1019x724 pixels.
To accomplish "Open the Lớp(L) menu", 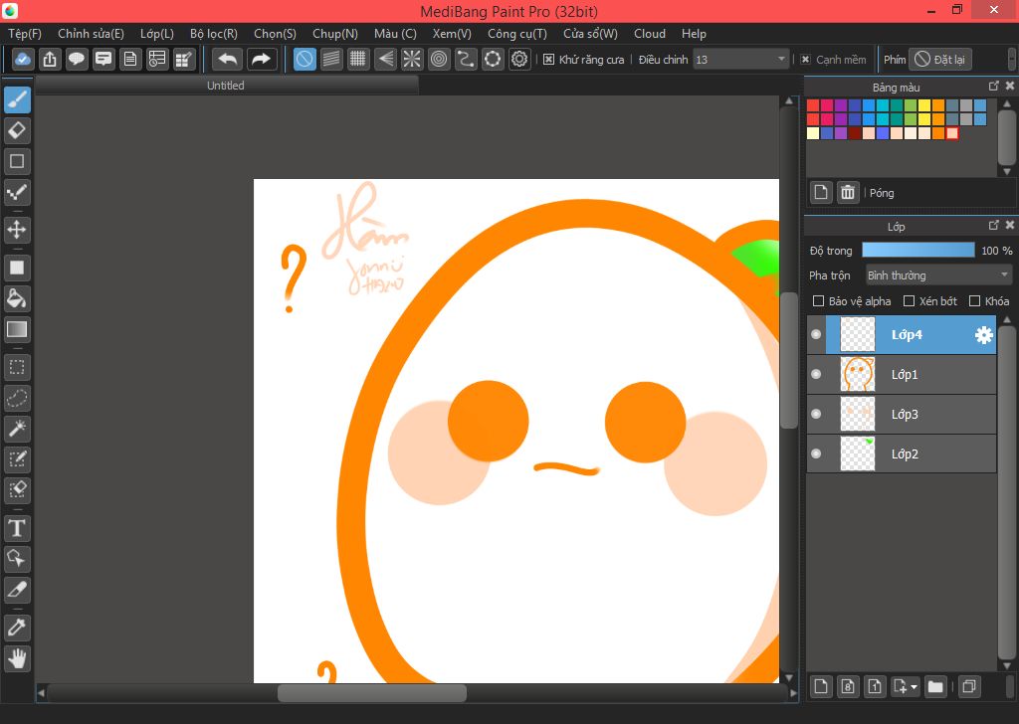I will pyautogui.click(x=156, y=34).
